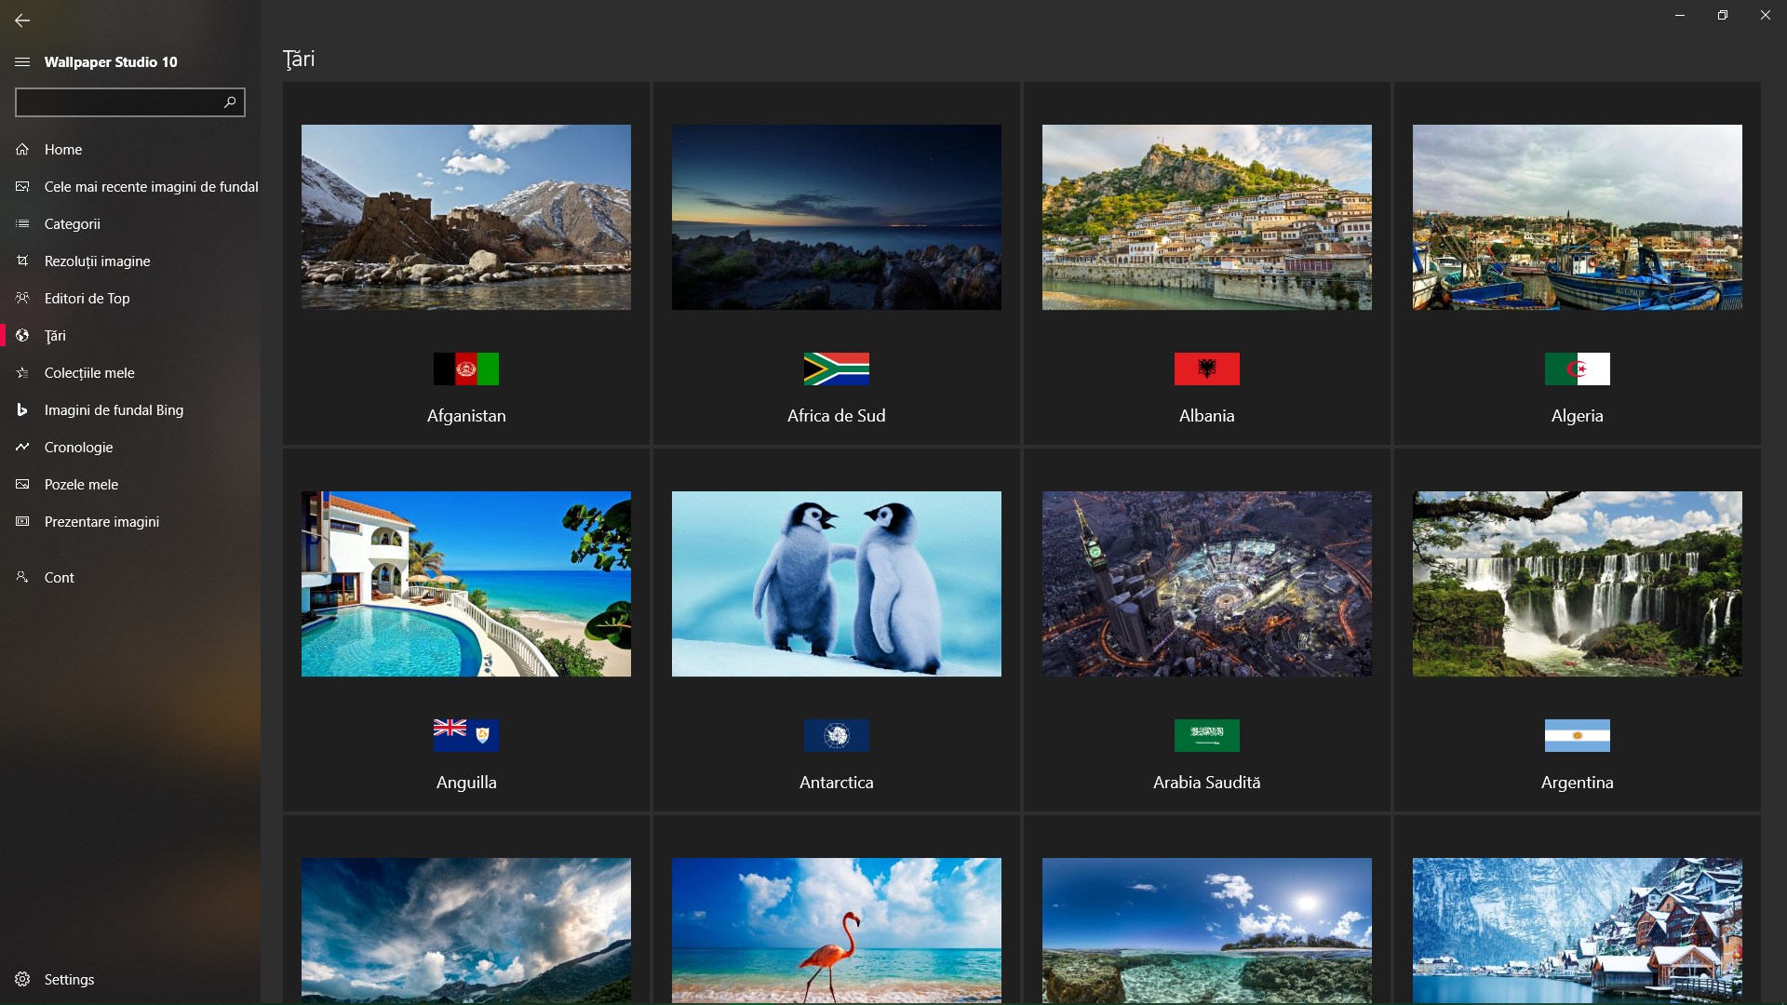1787x1005 pixels.
Task: Open the Argentina waterfalls thumbnail
Action: (x=1577, y=583)
